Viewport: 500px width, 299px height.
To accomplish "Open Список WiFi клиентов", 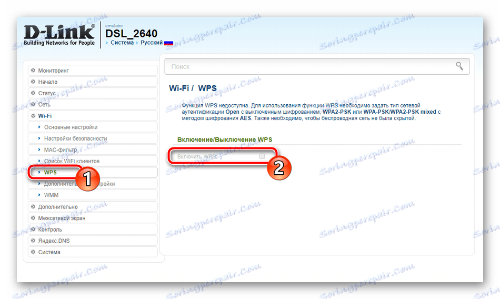I will pos(93,161).
